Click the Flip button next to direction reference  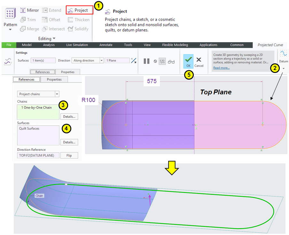tap(69, 156)
